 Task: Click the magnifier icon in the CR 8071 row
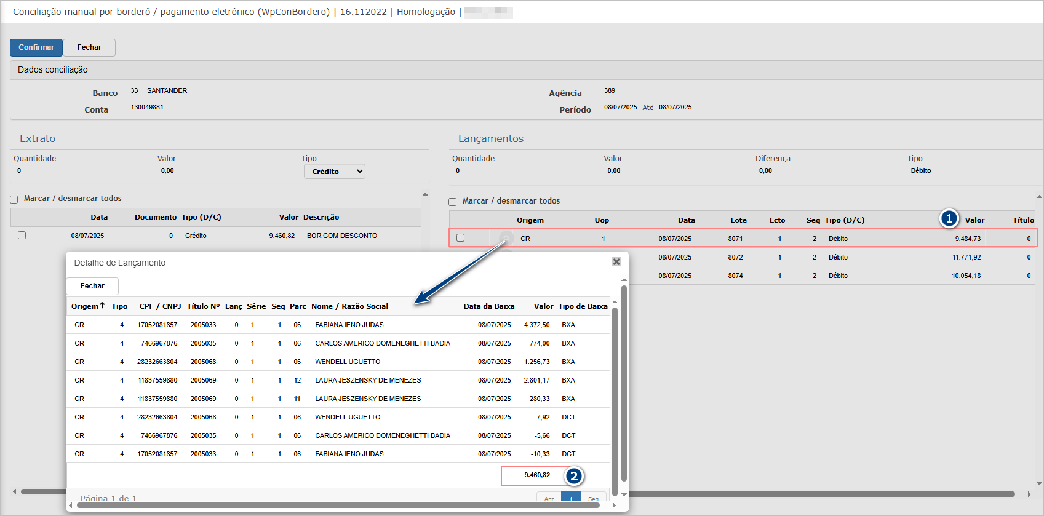click(x=506, y=238)
